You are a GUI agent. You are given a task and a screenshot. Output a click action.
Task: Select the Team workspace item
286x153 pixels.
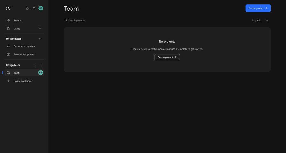click(x=24, y=73)
